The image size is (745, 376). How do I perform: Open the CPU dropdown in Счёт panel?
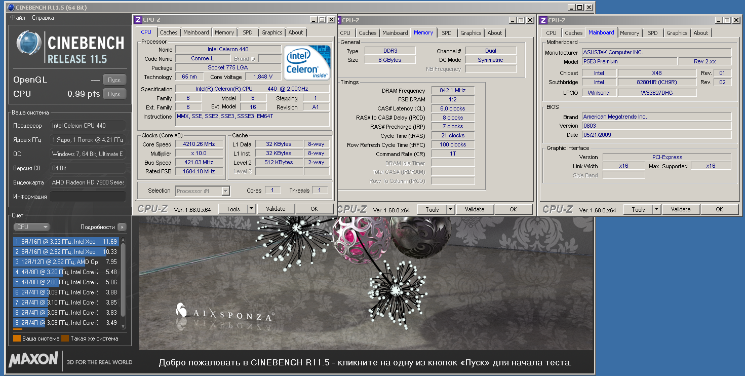pyautogui.click(x=31, y=227)
